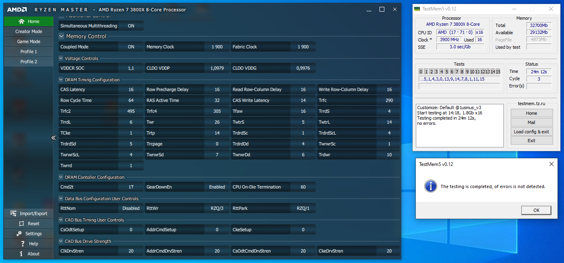Change Cmd2t 1T setting

[131, 187]
